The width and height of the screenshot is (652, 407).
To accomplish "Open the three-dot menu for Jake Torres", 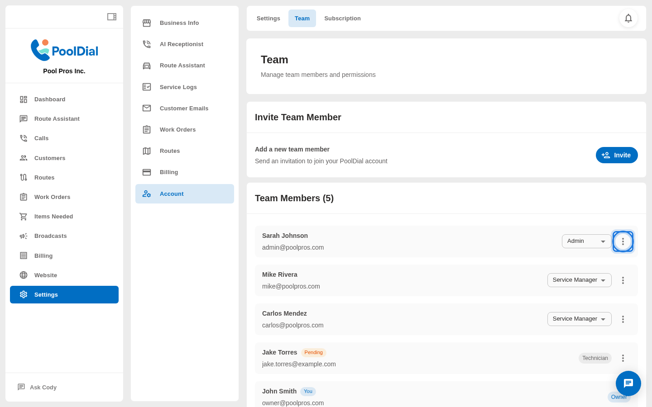I will click(x=623, y=358).
